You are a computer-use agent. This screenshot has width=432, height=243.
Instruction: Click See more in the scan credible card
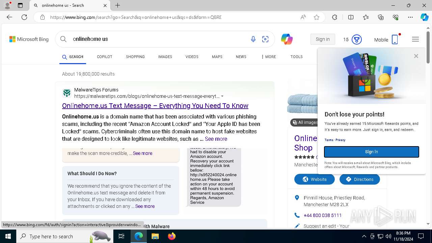[x=142, y=153]
